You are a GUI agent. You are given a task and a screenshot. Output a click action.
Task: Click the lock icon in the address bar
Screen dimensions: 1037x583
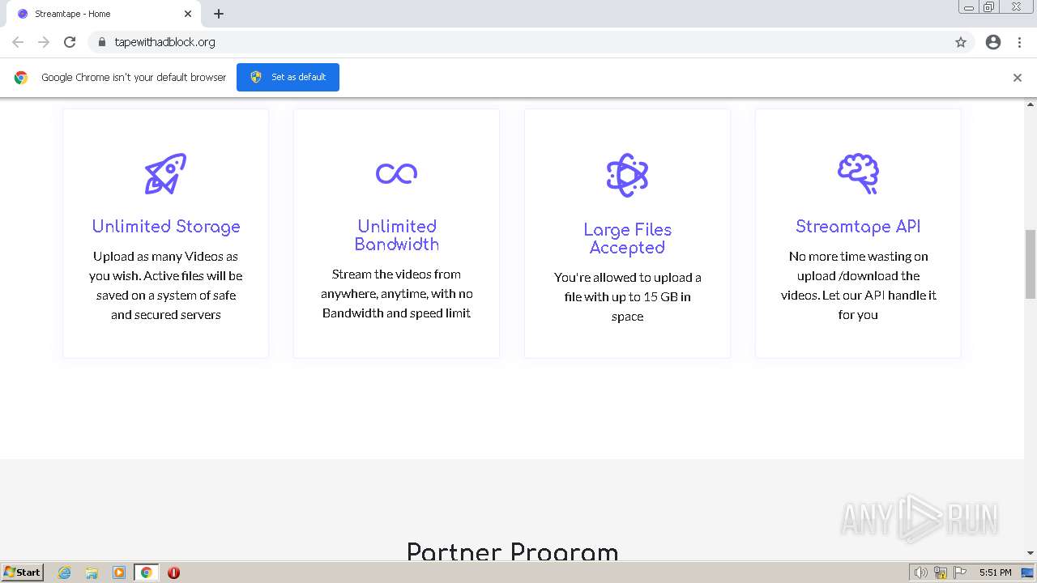pyautogui.click(x=101, y=42)
